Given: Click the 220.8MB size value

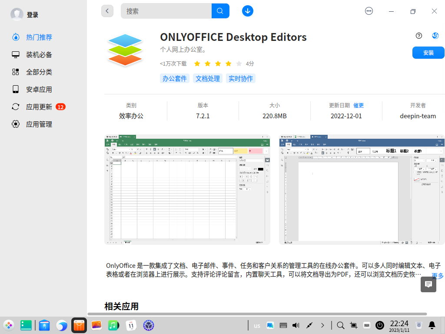Looking at the screenshot, I should (x=275, y=116).
